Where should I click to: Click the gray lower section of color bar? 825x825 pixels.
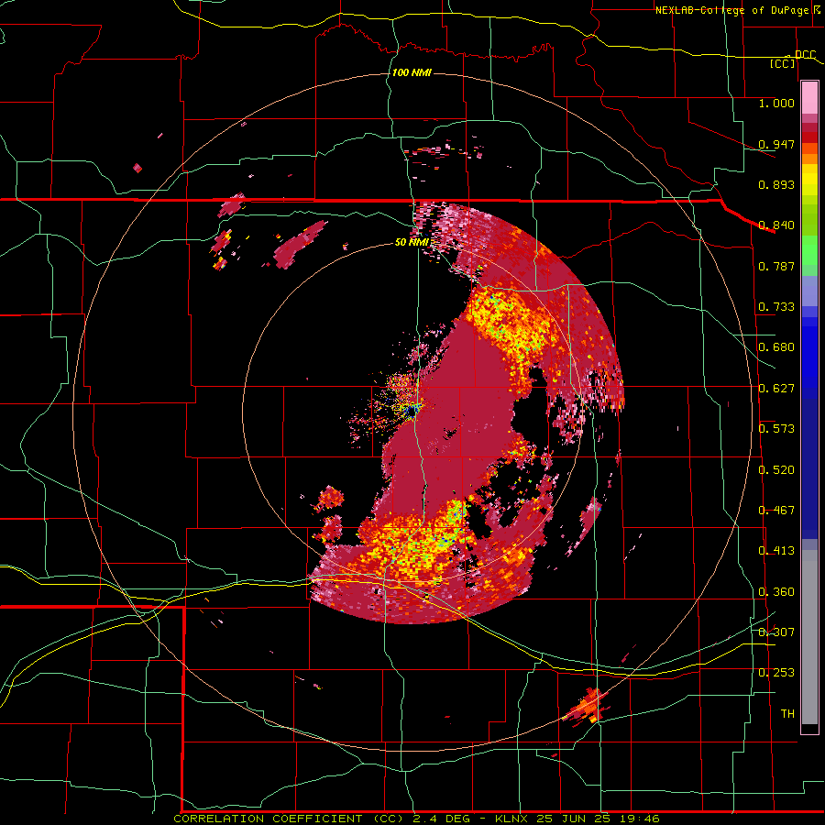pyautogui.click(x=809, y=637)
